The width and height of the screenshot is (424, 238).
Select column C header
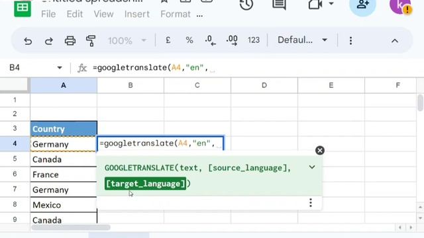[197, 85]
